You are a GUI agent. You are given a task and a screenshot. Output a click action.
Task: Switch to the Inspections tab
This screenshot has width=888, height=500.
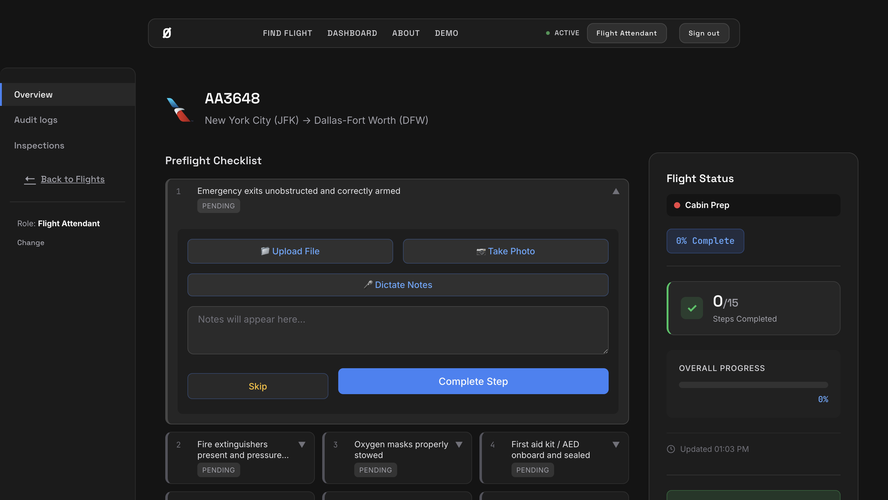(x=39, y=146)
